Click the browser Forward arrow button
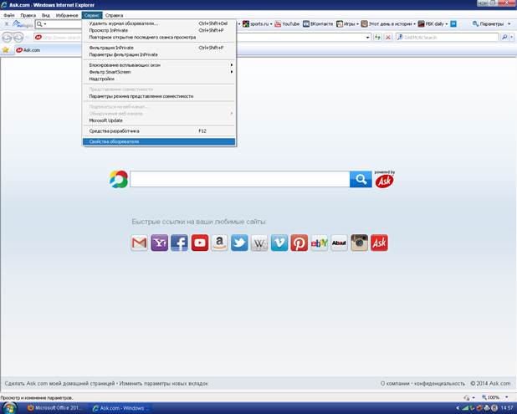 [x=18, y=38]
